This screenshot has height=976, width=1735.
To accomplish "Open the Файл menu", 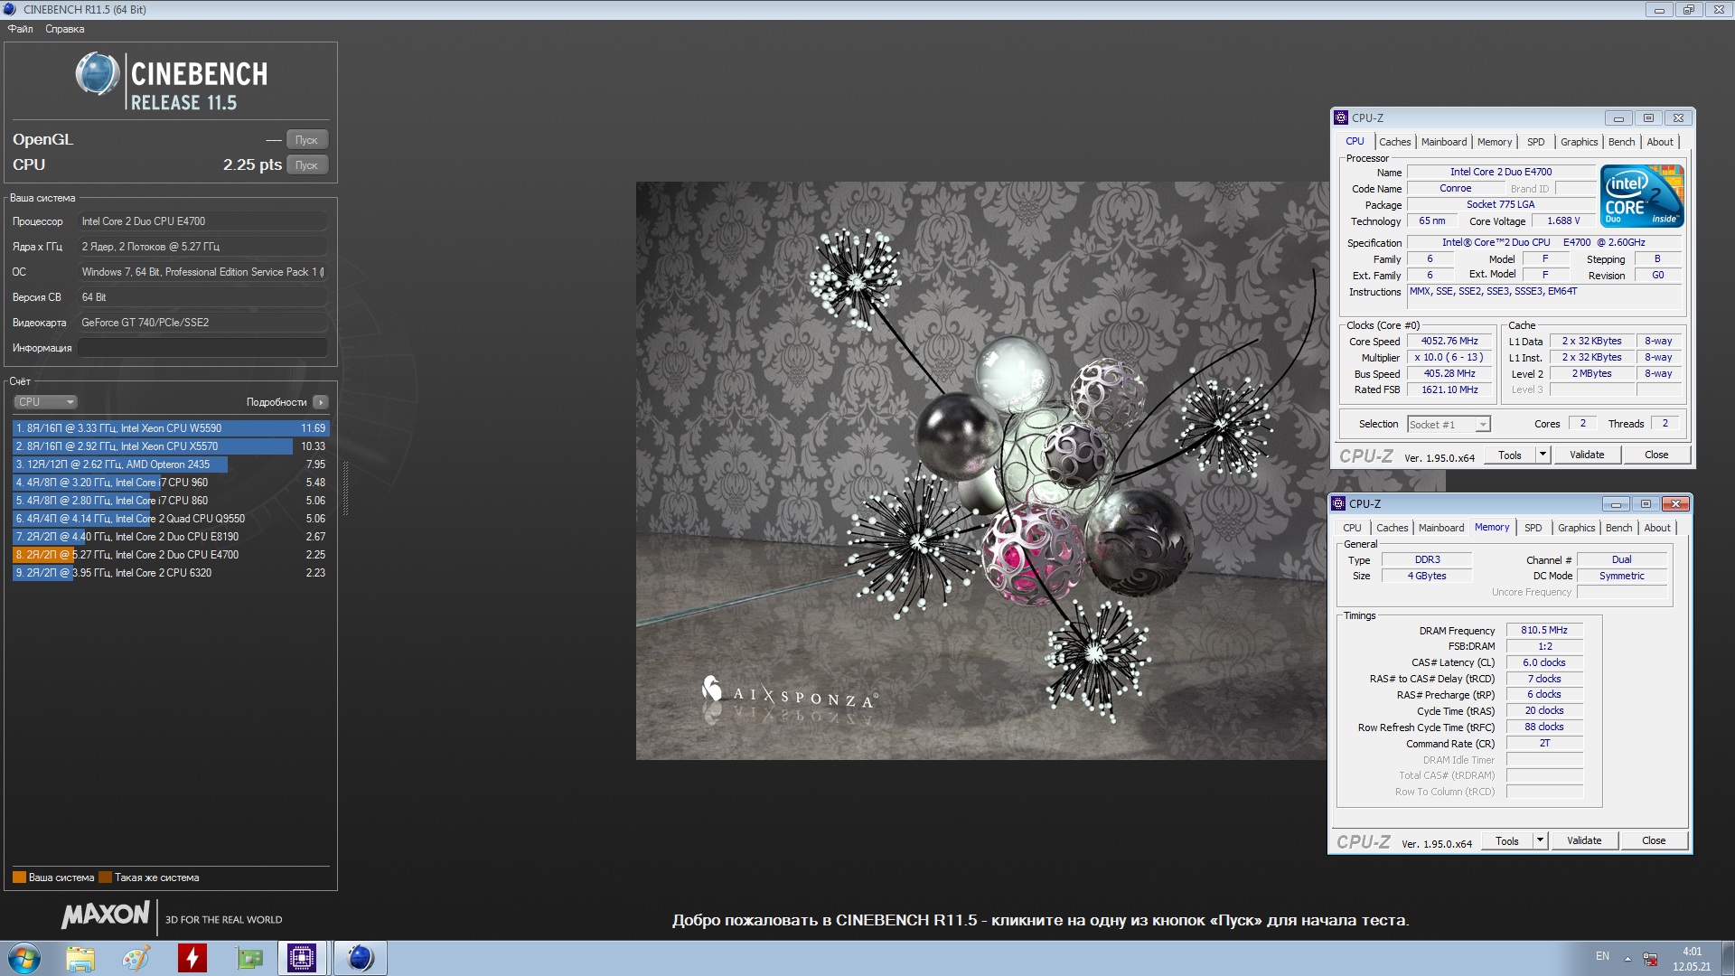I will click(x=20, y=29).
